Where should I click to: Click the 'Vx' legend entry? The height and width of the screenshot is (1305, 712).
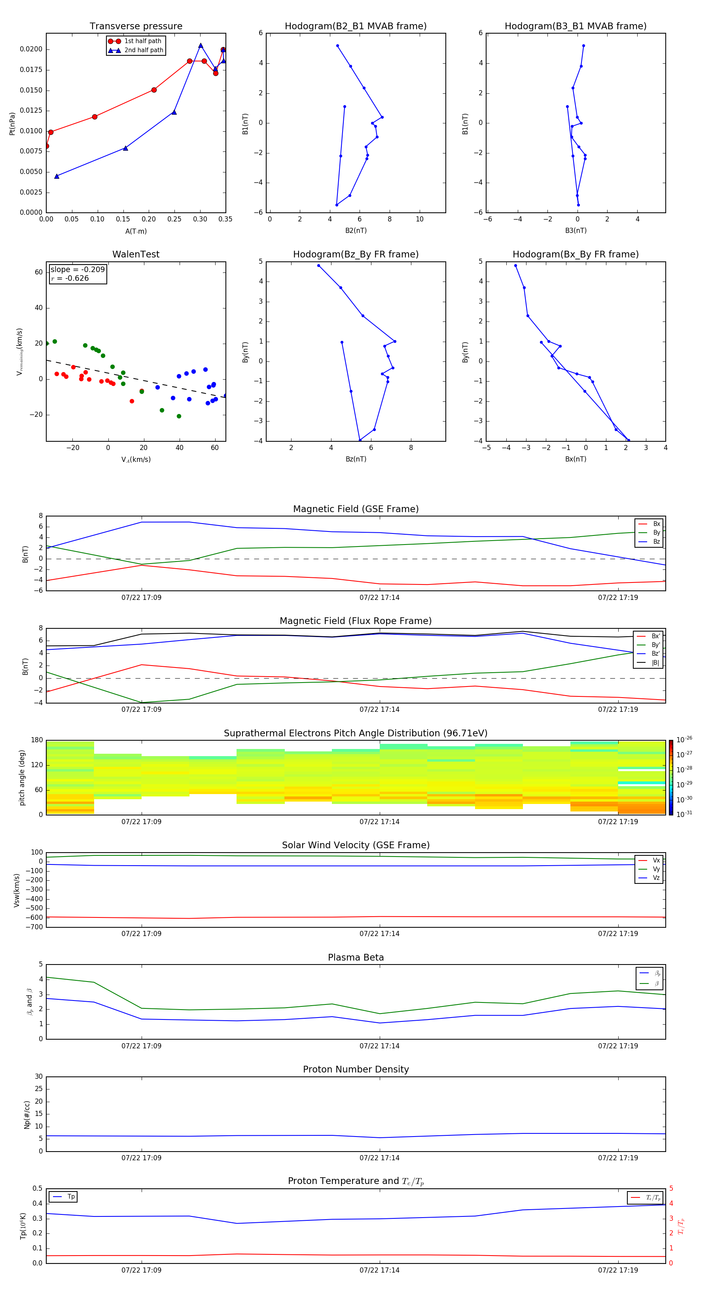(649, 860)
